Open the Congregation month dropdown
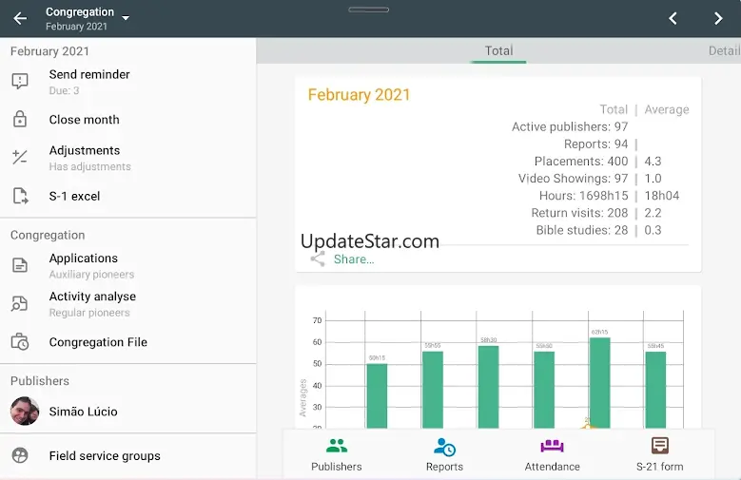This screenshot has height=480, width=741. (x=88, y=18)
